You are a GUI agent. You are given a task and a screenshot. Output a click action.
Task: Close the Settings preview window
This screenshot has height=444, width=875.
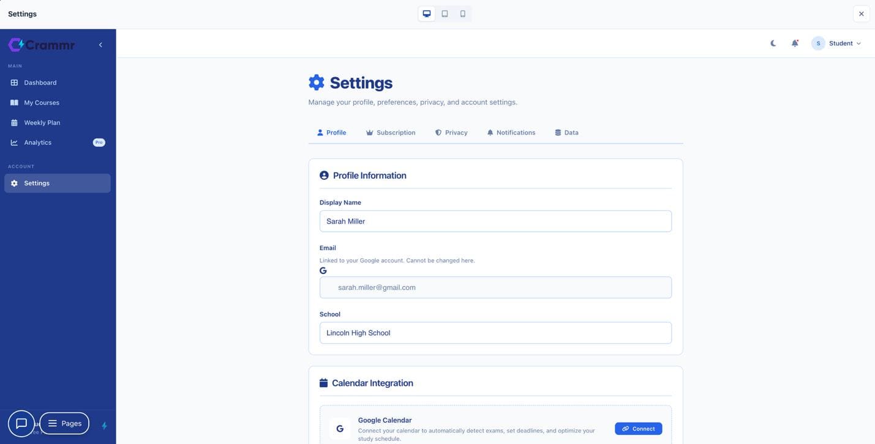861,13
